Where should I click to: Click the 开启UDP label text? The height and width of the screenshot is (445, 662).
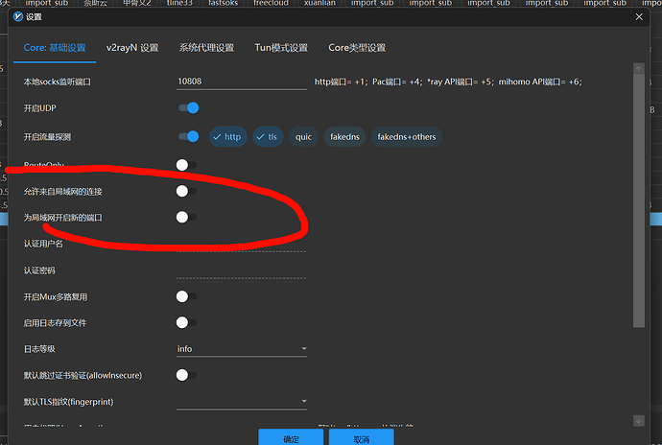[x=39, y=108]
